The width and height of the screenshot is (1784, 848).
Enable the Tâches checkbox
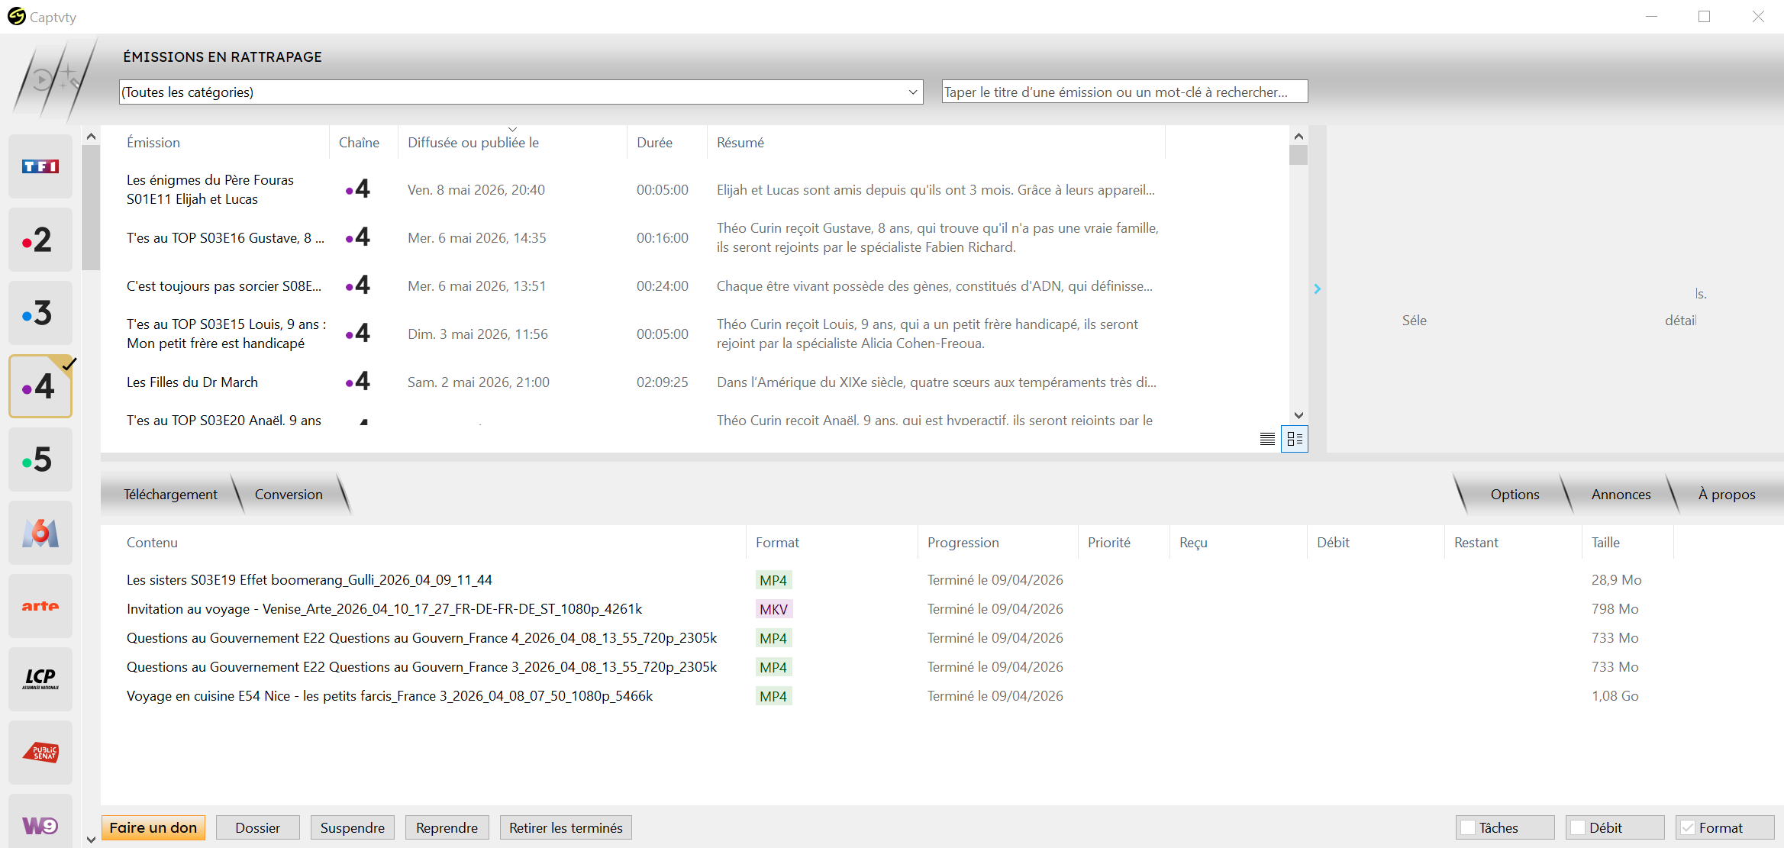1468,827
